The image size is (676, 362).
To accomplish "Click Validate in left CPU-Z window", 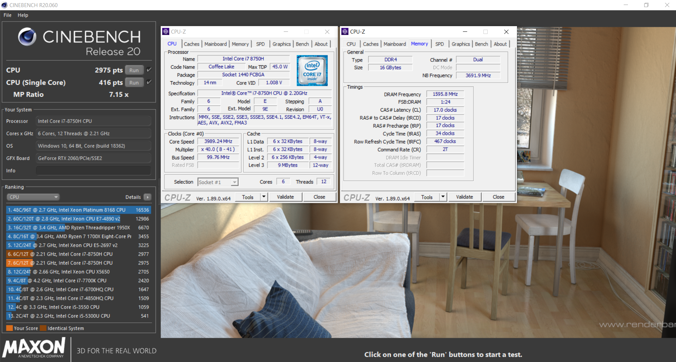I will pyautogui.click(x=286, y=197).
